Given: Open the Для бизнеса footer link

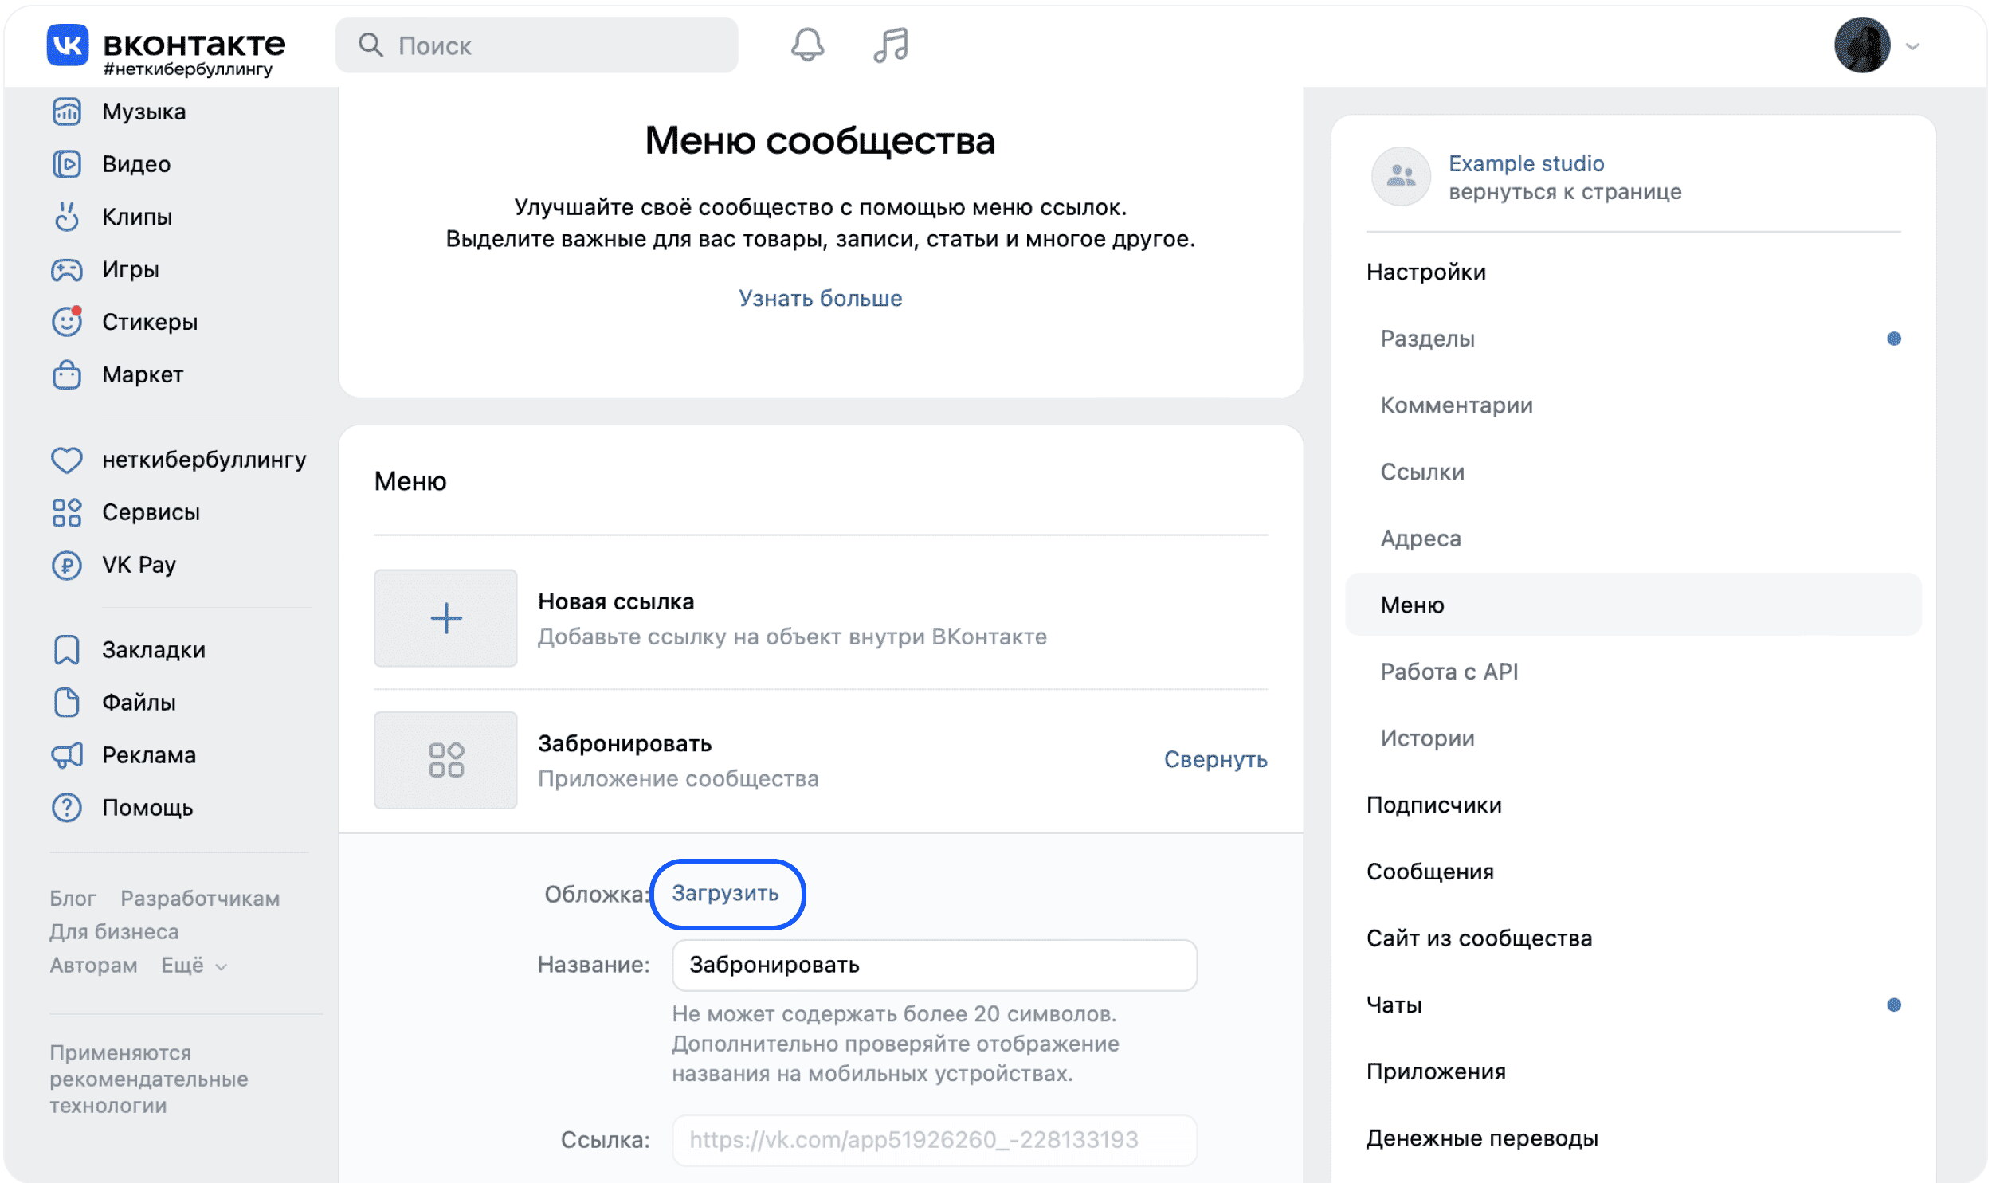Looking at the screenshot, I should click(x=114, y=932).
